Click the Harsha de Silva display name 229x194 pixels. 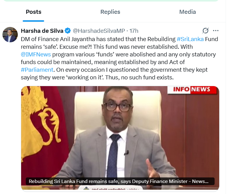tap(42, 31)
